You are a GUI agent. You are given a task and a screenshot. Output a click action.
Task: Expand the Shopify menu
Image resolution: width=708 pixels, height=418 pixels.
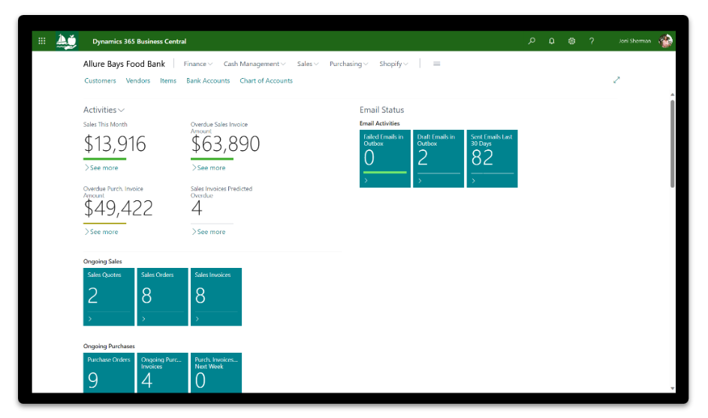coord(393,64)
